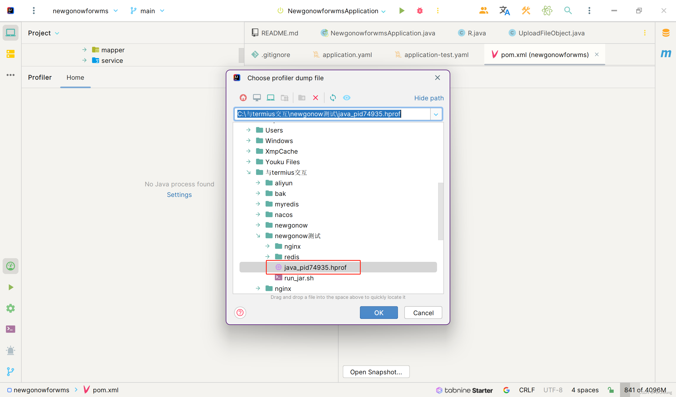Click the Database icon on right sidebar
The height and width of the screenshot is (397, 676).
pyautogui.click(x=666, y=33)
